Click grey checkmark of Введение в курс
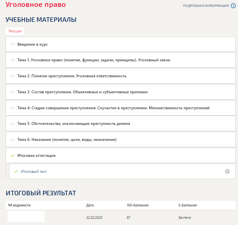 [13, 44]
